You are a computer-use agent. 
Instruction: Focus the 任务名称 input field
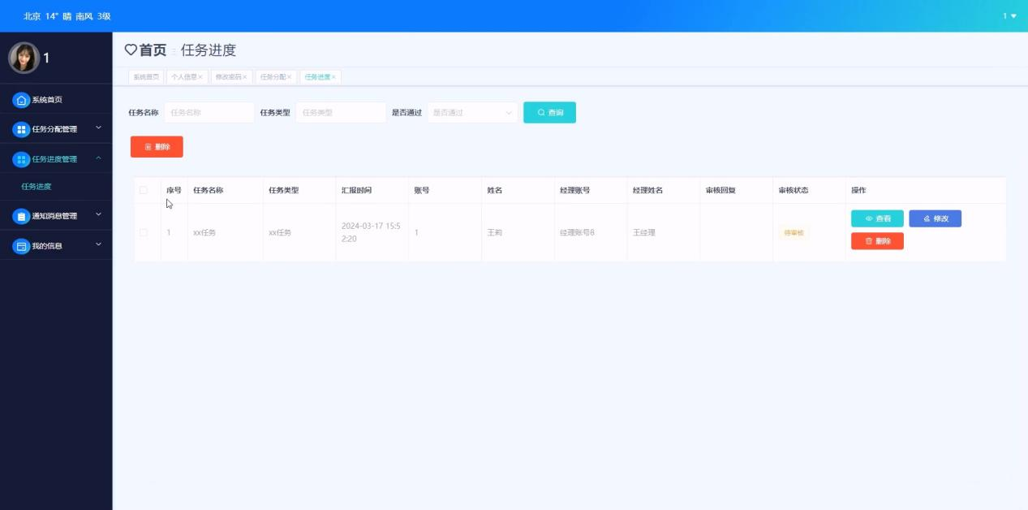coord(209,113)
